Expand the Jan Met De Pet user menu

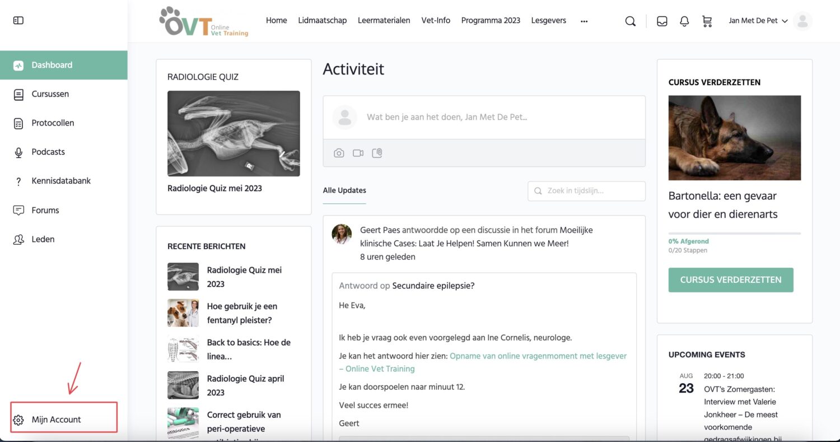pyautogui.click(x=758, y=21)
